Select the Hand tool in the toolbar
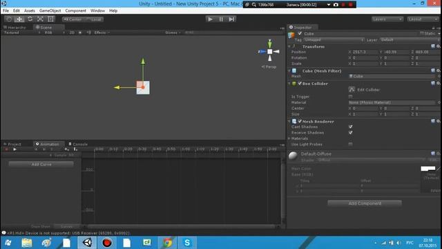The width and height of the screenshot is (442, 249). point(9,19)
